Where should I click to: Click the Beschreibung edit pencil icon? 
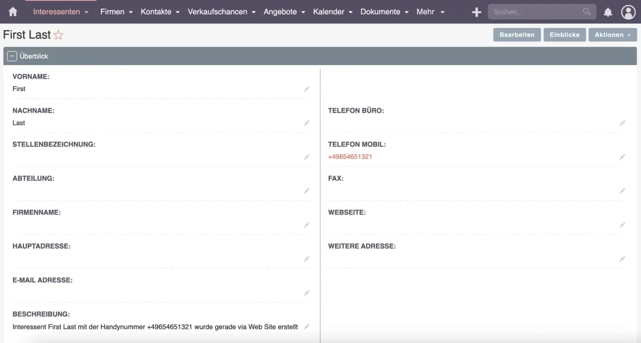click(x=307, y=326)
